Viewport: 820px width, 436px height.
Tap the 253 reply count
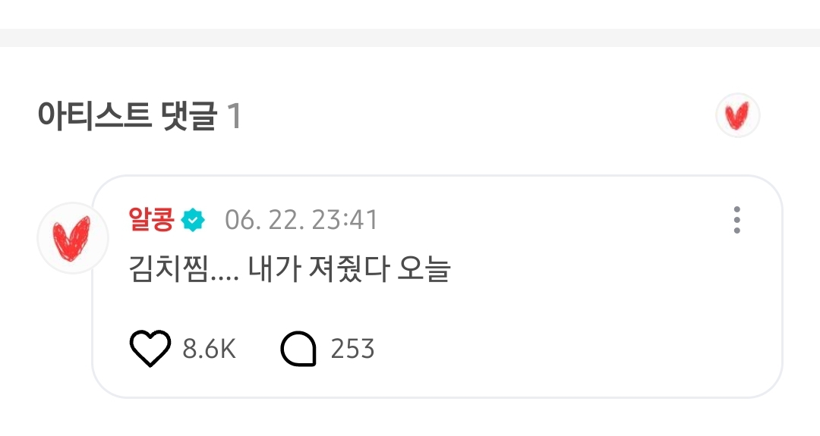point(352,349)
